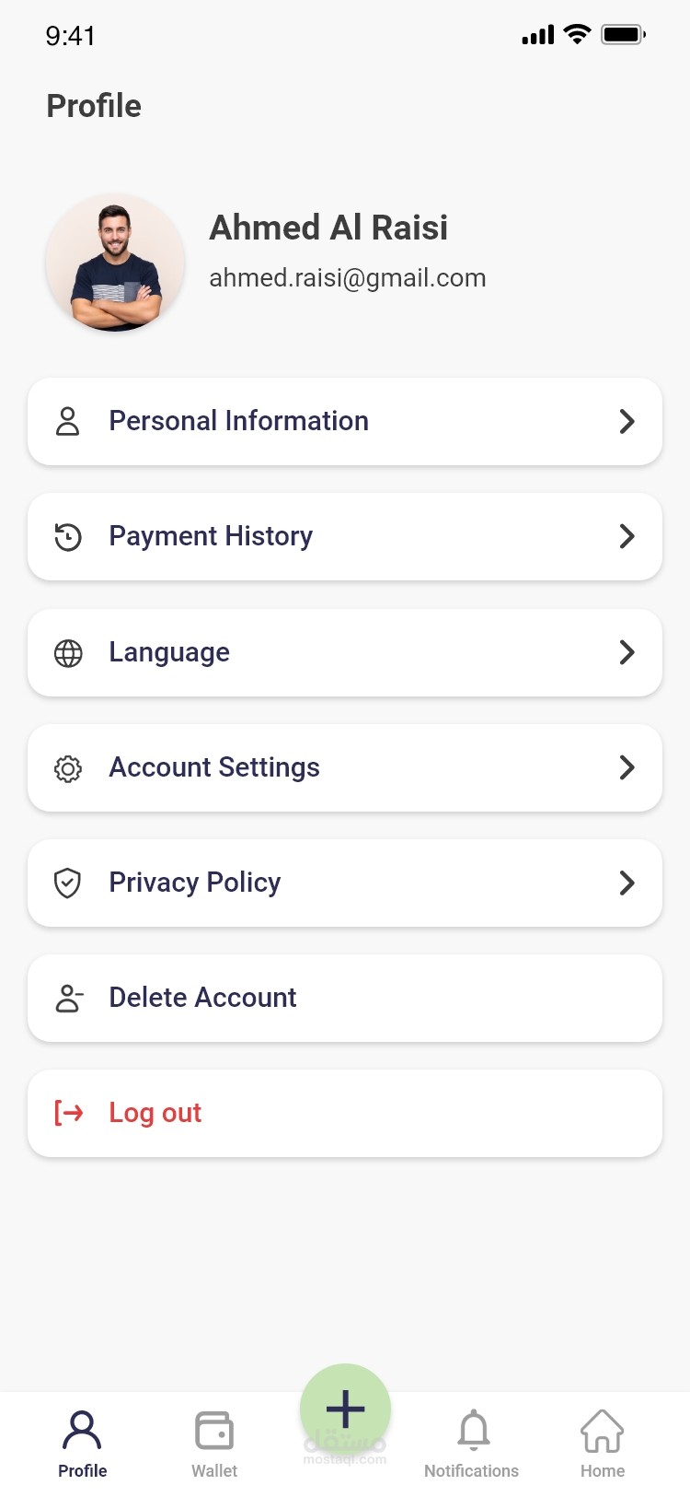690x1497 pixels.
Task: Tap the Account Settings chevron arrow
Action: 627,767
